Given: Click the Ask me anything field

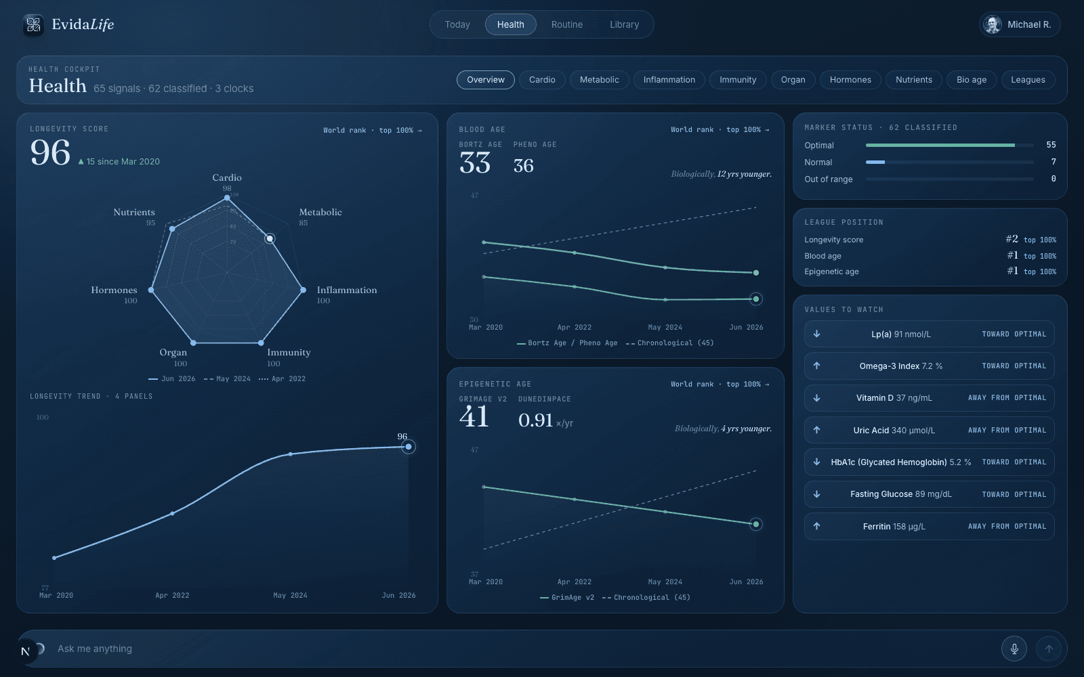Looking at the screenshot, I should [x=522, y=649].
